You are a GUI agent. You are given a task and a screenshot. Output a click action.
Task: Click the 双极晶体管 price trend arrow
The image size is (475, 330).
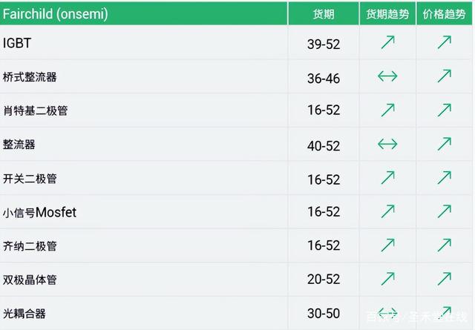pos(445,279)
